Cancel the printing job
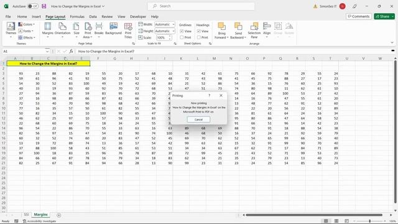 pyautogui.click(x=198, y=119)
